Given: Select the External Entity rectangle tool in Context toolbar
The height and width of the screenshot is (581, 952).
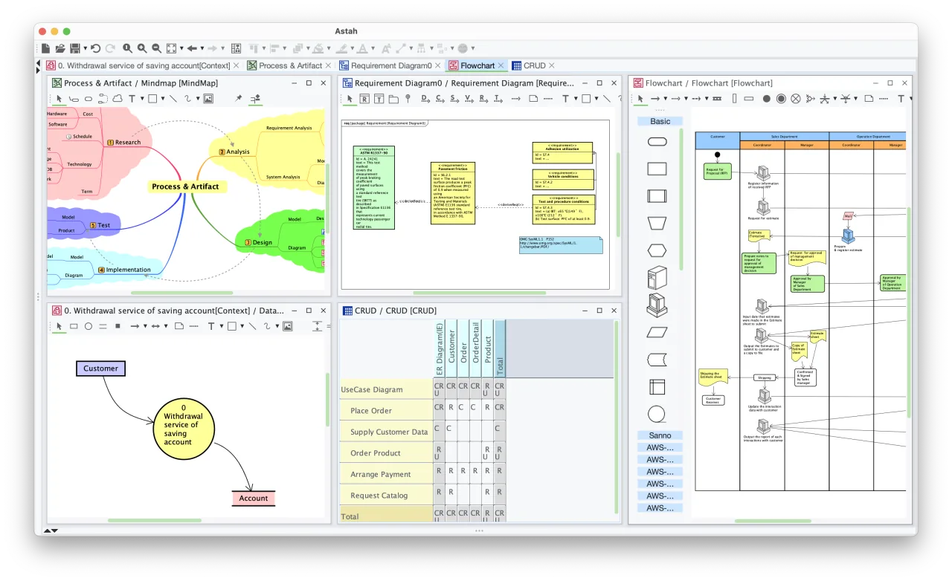Looking at the screenshot, I should click(74, 325).
